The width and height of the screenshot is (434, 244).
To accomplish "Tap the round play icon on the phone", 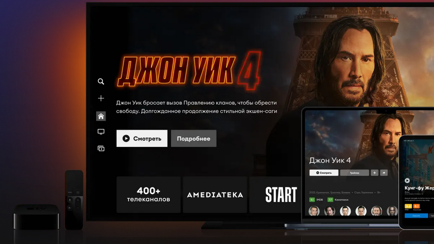I will click(407, 181).
